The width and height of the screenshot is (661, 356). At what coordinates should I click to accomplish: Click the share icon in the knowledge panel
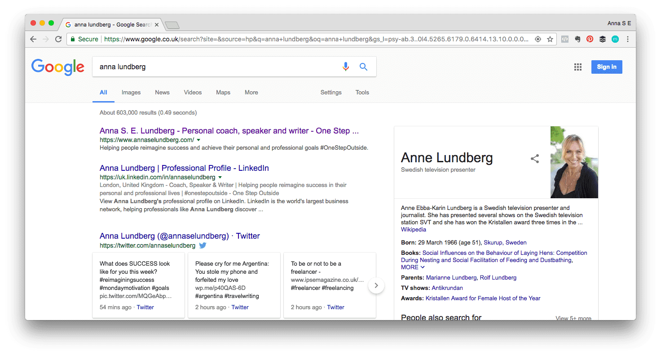535,159
